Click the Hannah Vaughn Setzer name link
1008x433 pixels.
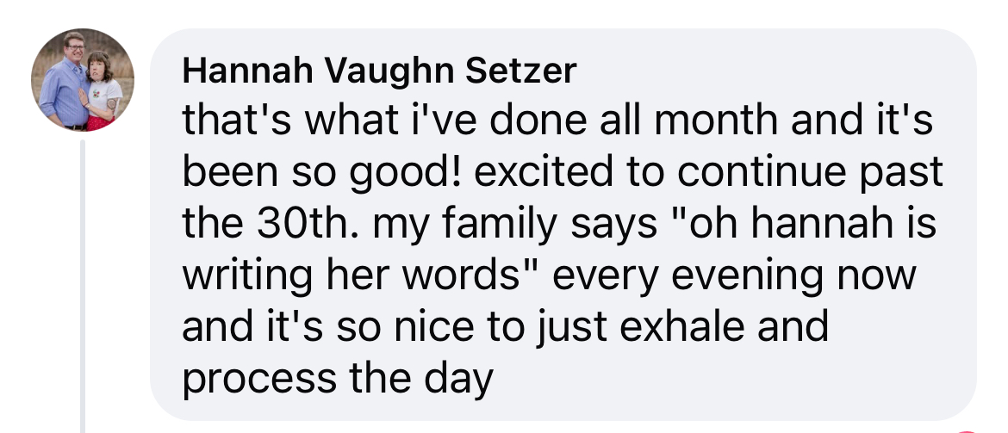(x=378, y=72)
